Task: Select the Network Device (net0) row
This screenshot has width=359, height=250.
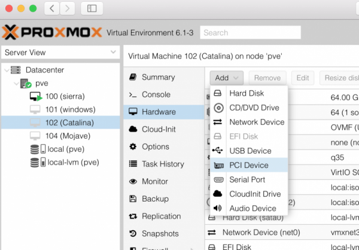Action: pos(282,233)
